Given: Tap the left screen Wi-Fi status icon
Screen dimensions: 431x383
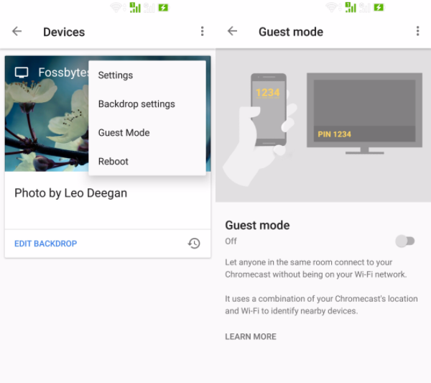Looking at the screenshot, I should pyautogui.click(x=116, y=7).
